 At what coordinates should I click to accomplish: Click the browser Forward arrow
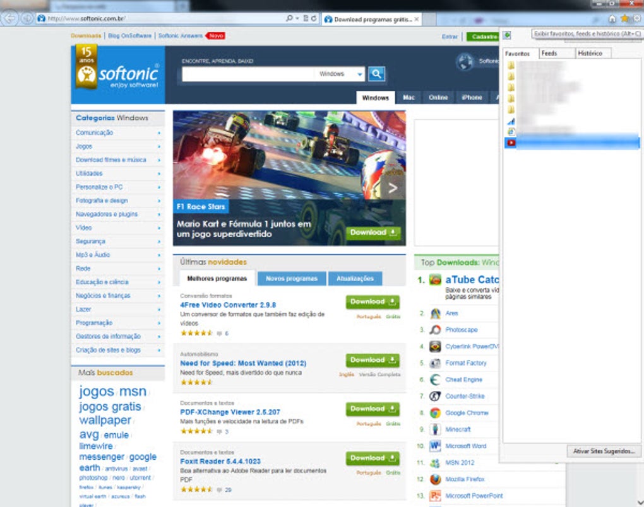pyautogui.click(x=27, y=18)
